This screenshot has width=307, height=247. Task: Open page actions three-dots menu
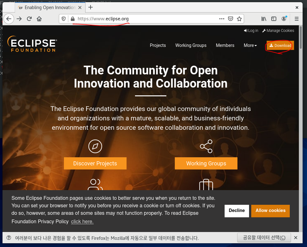coord(222,19)
